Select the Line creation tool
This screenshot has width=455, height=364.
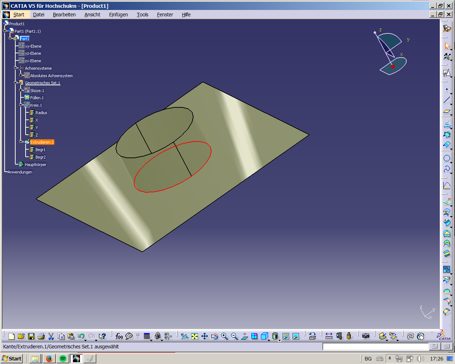coord(447,101)
